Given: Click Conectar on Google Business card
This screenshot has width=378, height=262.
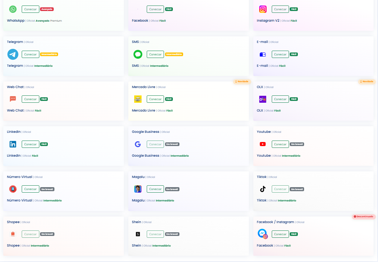Looking at the screenshot, I should (x=155, y=144).
